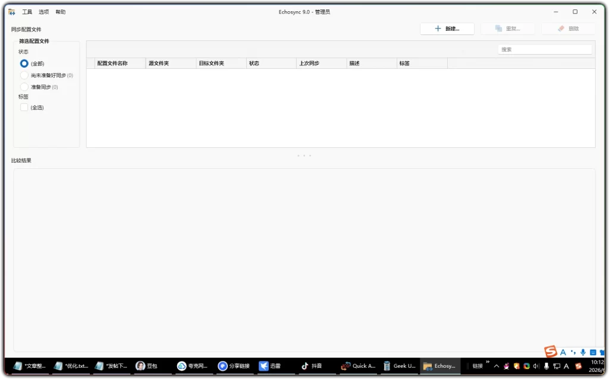The image size is (609, 379).
Task: Show hidden system tray icons chevron
Action: (497, 366)
